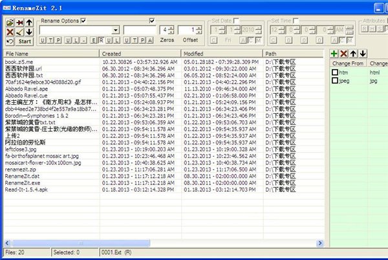The image size is (388, 260).
Task: Toggle the checkbox above the numbering text field
Action: point(152,21)
